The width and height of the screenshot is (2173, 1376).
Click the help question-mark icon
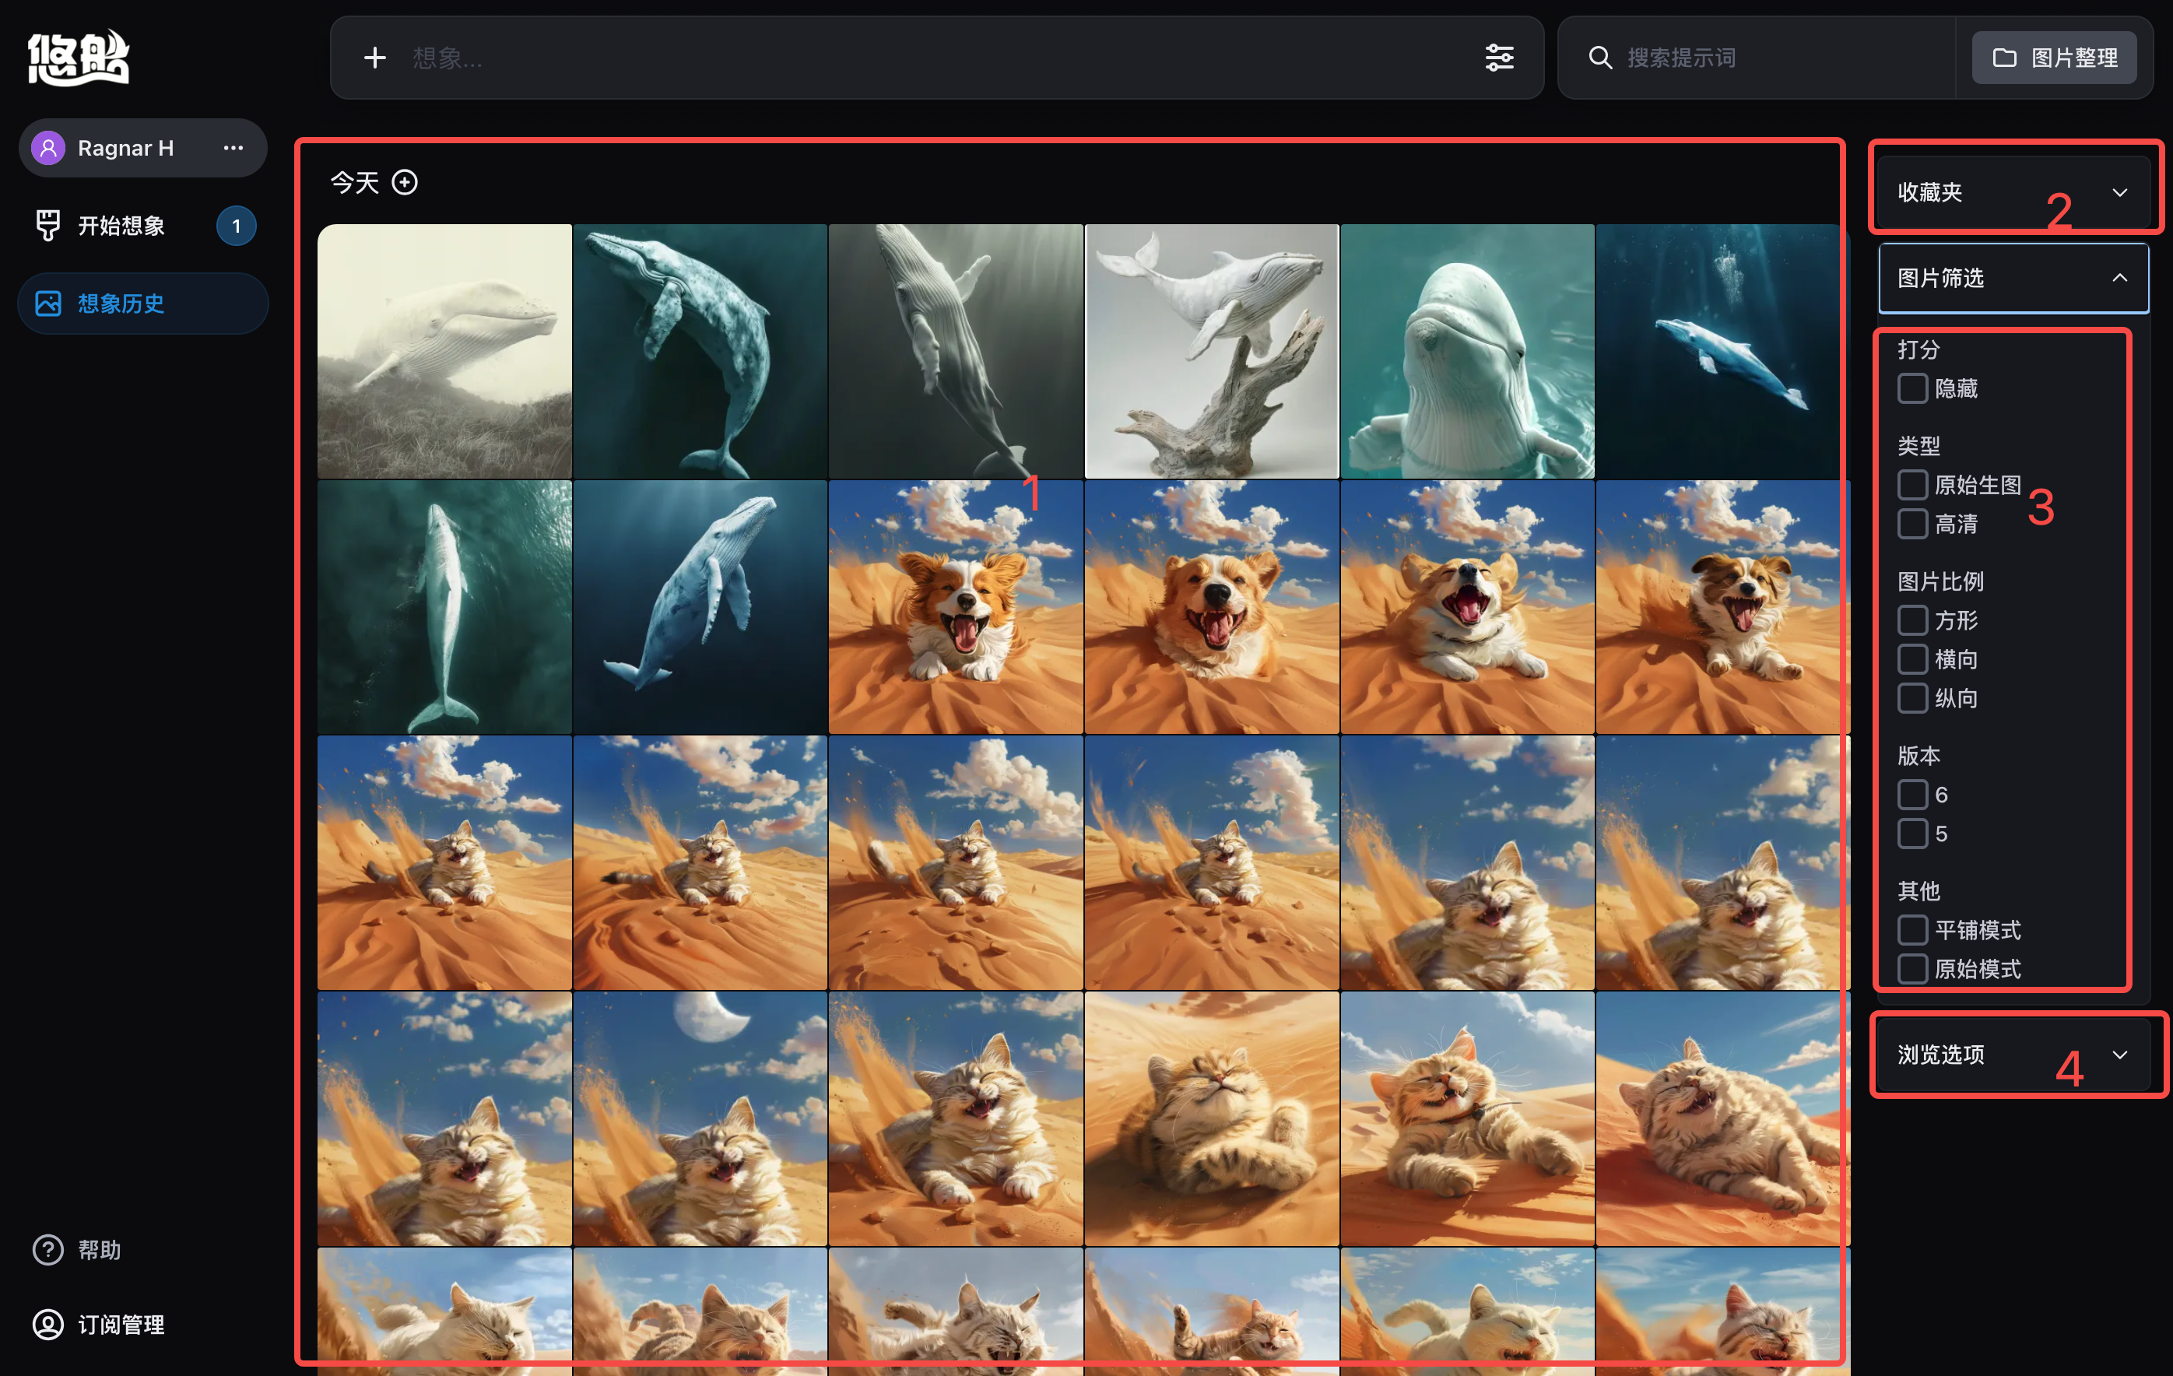point(47,1250)
